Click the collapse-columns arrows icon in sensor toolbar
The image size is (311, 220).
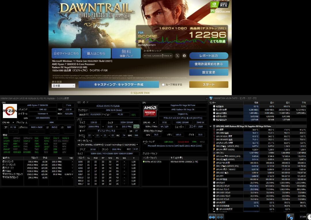click(220, 217)
